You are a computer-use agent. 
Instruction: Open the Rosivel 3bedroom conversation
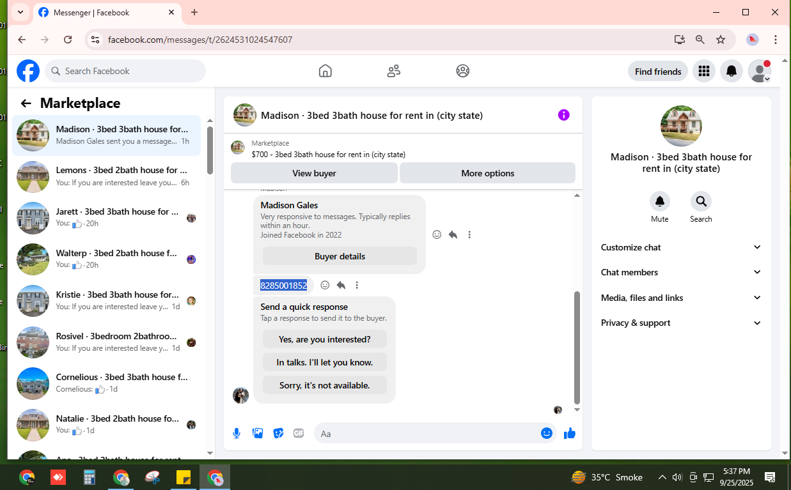pos(107,342)
